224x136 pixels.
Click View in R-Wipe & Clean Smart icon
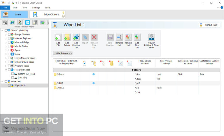pos(152,37)
